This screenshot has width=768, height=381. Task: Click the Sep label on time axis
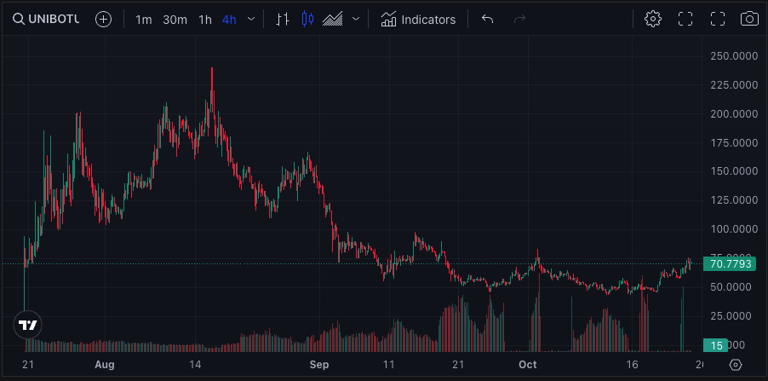[319, 365]
